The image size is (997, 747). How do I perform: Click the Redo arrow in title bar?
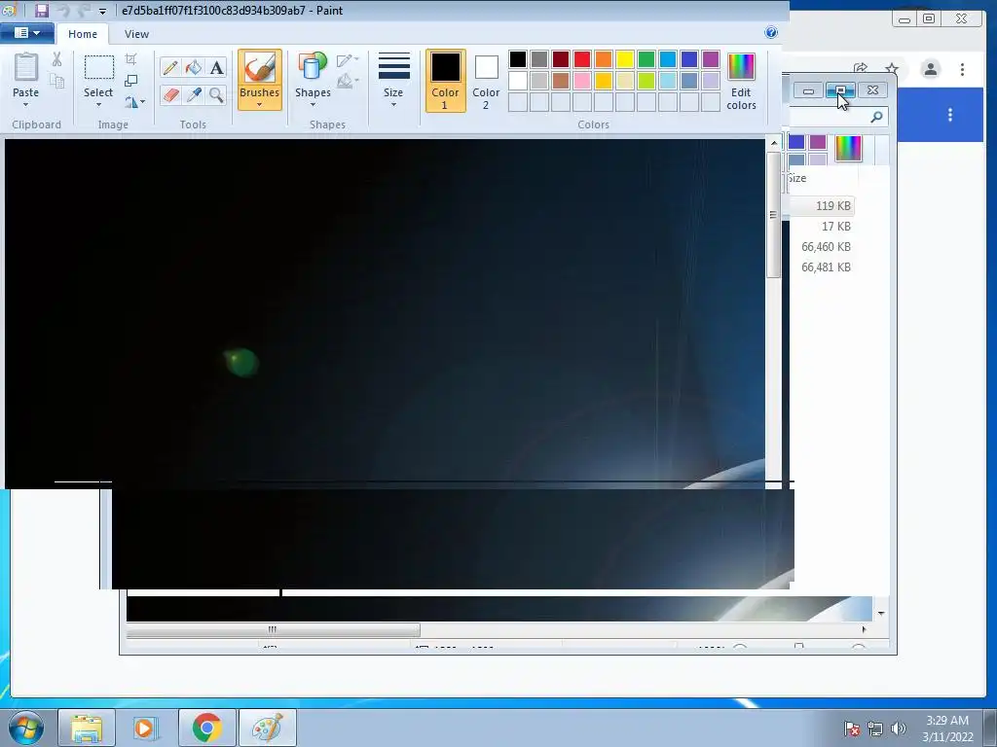pos(84,11)
